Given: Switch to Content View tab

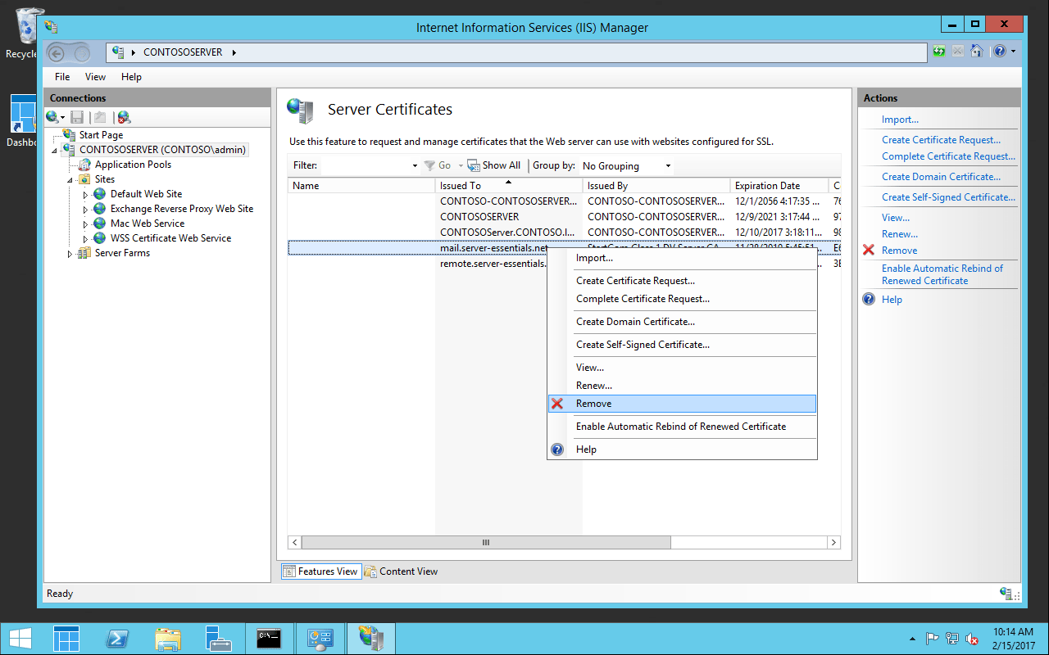Looking at the screenshot, I should 401,571.
